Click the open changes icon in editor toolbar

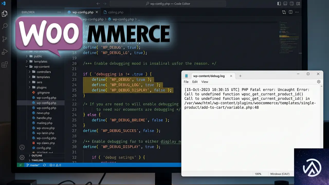tap(284, 12)
